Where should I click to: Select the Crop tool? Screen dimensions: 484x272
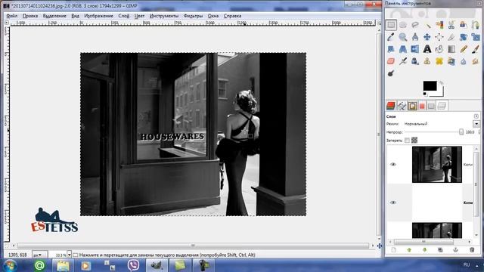(451, 37)
